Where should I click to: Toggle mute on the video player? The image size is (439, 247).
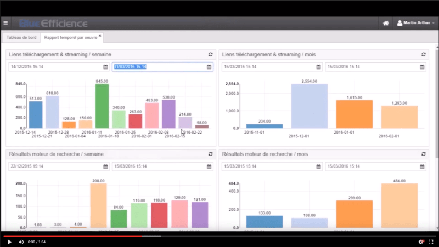pyautogui.click(x=21, y=242)
